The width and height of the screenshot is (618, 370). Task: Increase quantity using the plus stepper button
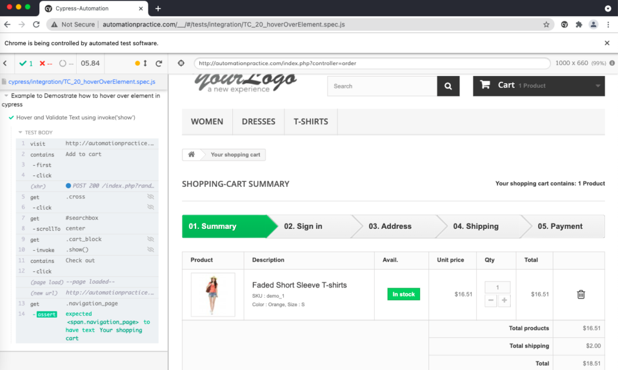pos(504,299)
